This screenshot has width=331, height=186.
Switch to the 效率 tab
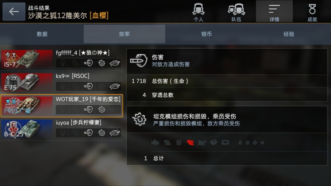124,34
